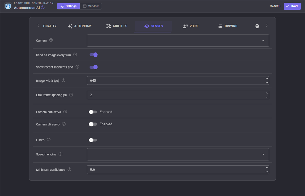The height and width of the screenshot is (196, 305).
Task: Increase Image width with up arrow
Action: 267,78
